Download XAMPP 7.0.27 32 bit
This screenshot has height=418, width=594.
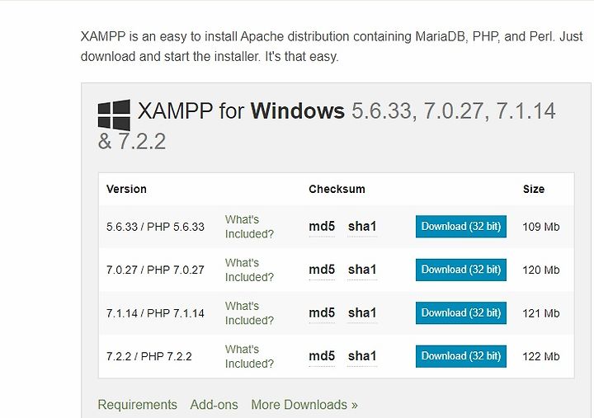tap(460, 270)
